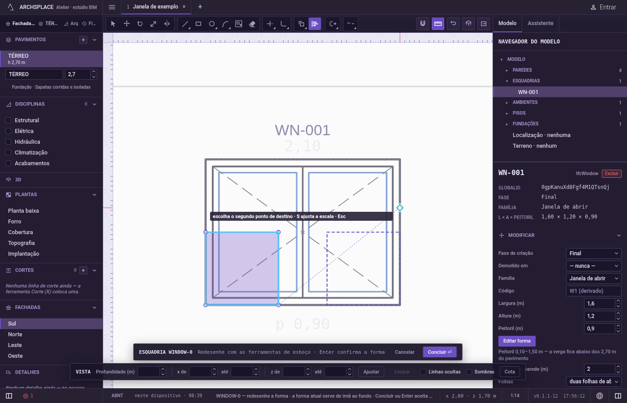This screenshot has width=627, height=403.
Task: Collapse the ESQUADRIAS tree node
Action: (507, 81)
